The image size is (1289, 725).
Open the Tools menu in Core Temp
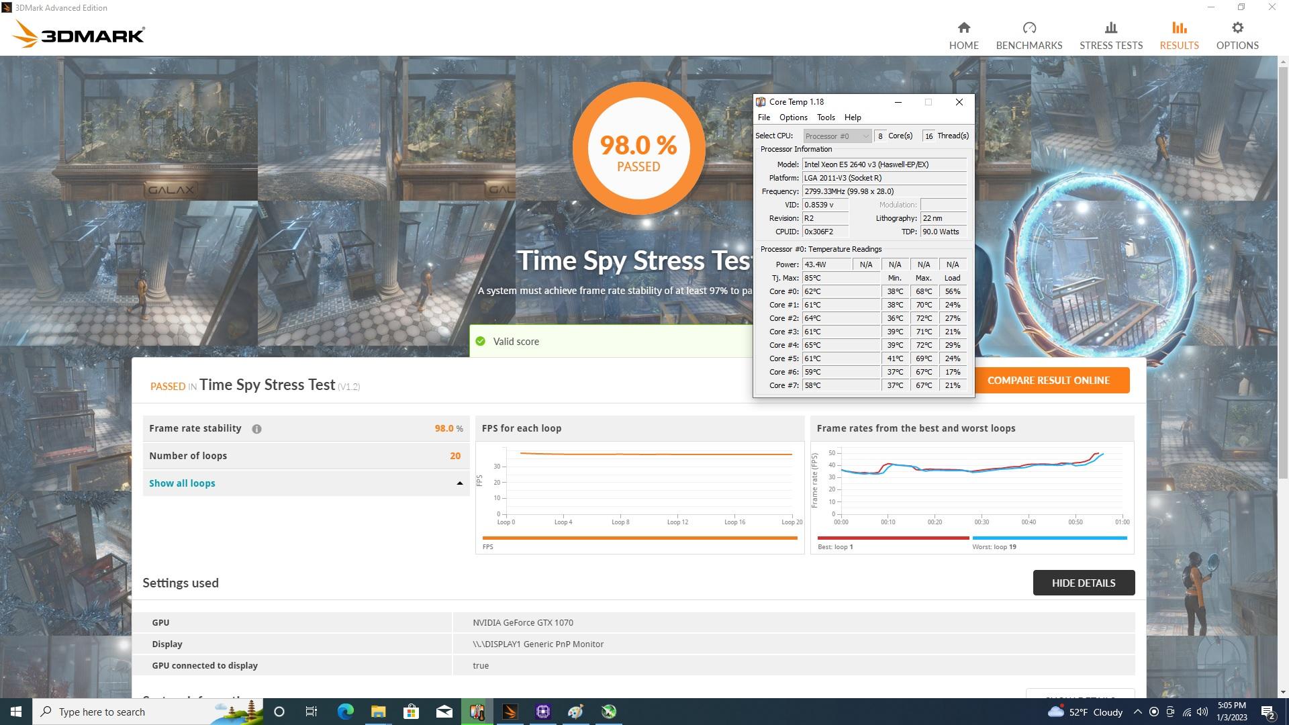point(826,117)
